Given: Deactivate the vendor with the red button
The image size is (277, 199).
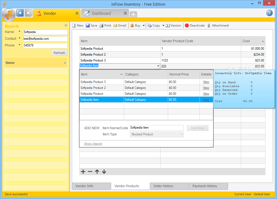Looking at the screenshot, I should (x=195, y=26).
